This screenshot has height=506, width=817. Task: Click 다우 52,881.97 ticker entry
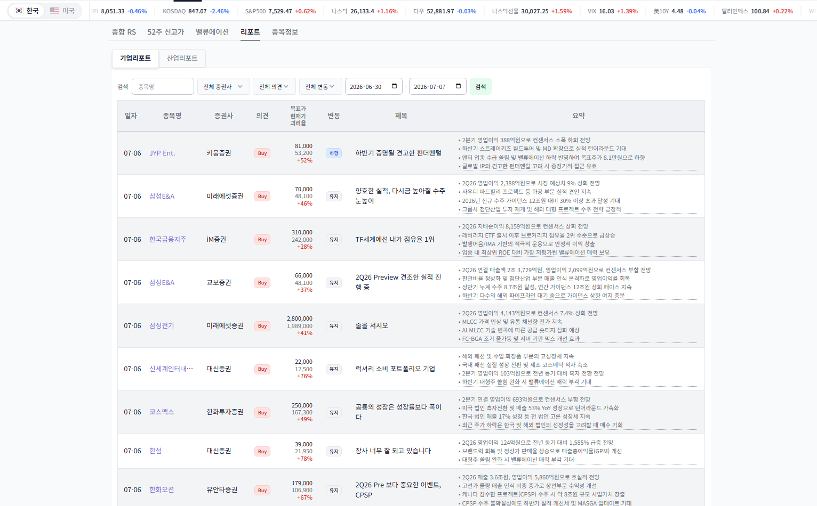445,11
